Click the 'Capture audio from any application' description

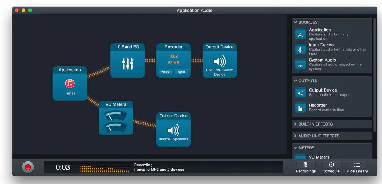(329, 36)
